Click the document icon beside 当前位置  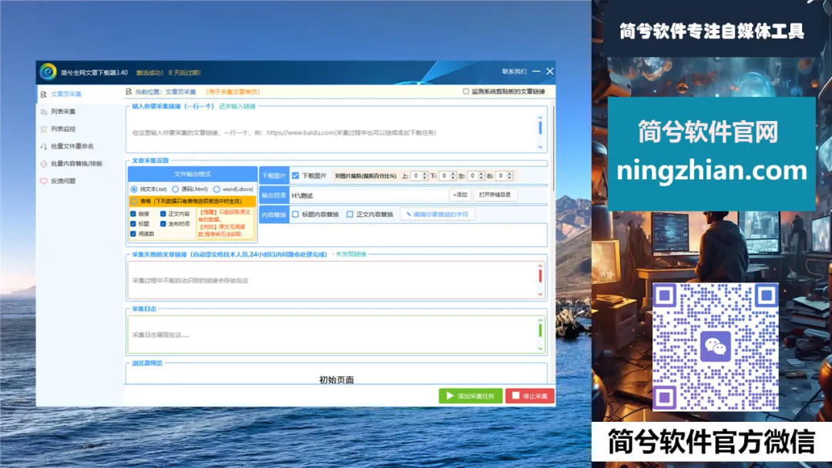129,92
